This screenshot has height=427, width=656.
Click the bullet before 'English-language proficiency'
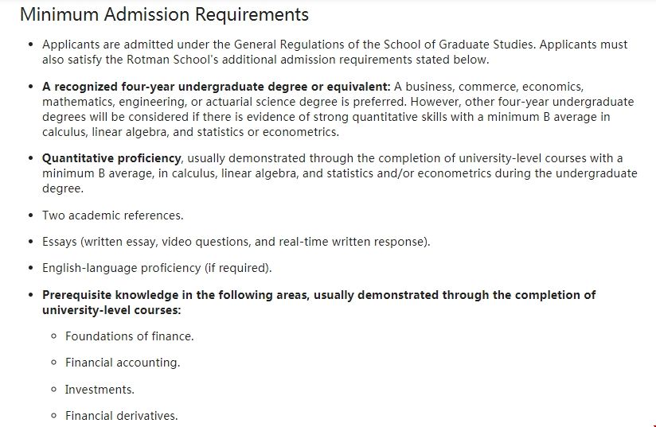[x=30, y=268]
